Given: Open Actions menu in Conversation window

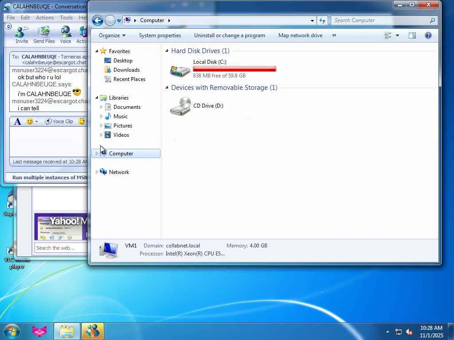Looking at the screenshot, I should click(x=45, y=18).
